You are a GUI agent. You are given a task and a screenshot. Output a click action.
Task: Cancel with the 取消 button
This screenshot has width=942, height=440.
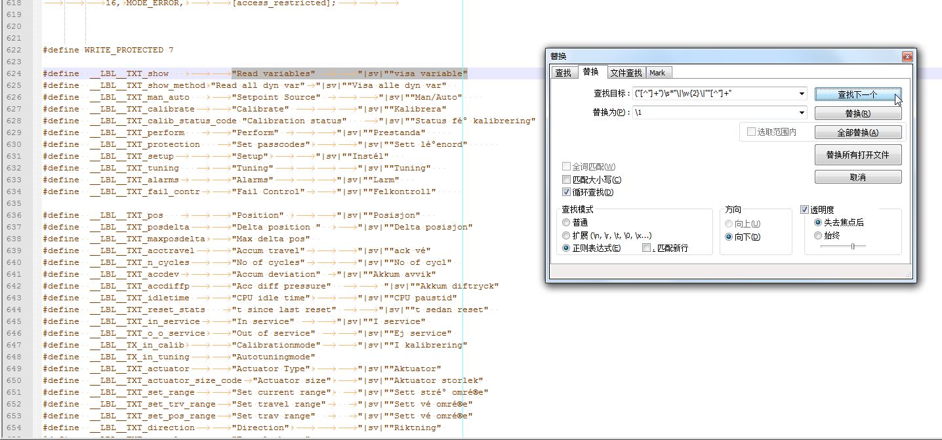coord(857,177)
